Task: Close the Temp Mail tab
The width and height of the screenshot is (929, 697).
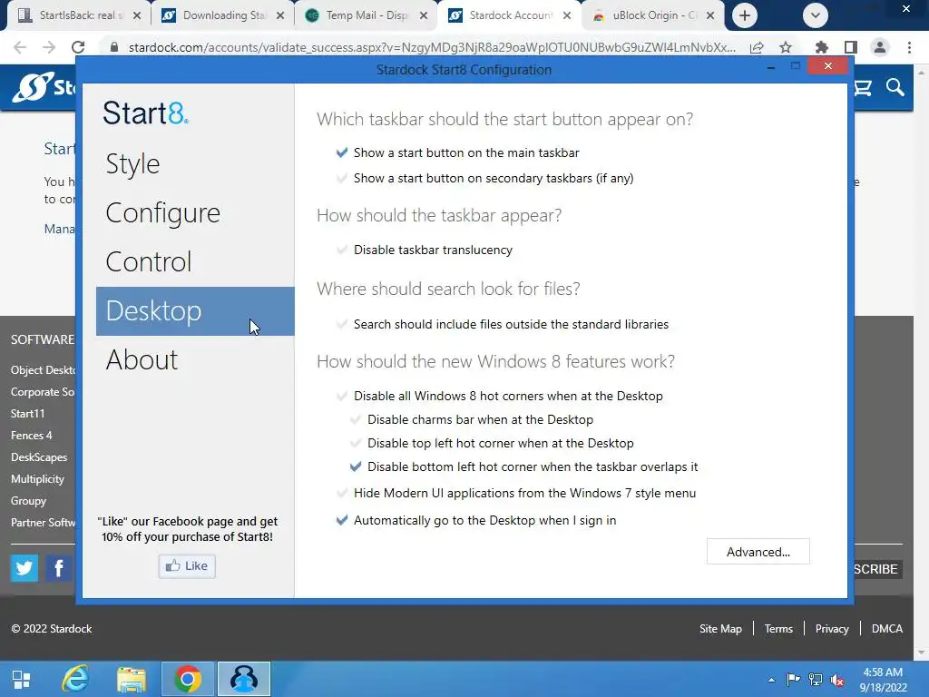Action: [x=424, y=15]
